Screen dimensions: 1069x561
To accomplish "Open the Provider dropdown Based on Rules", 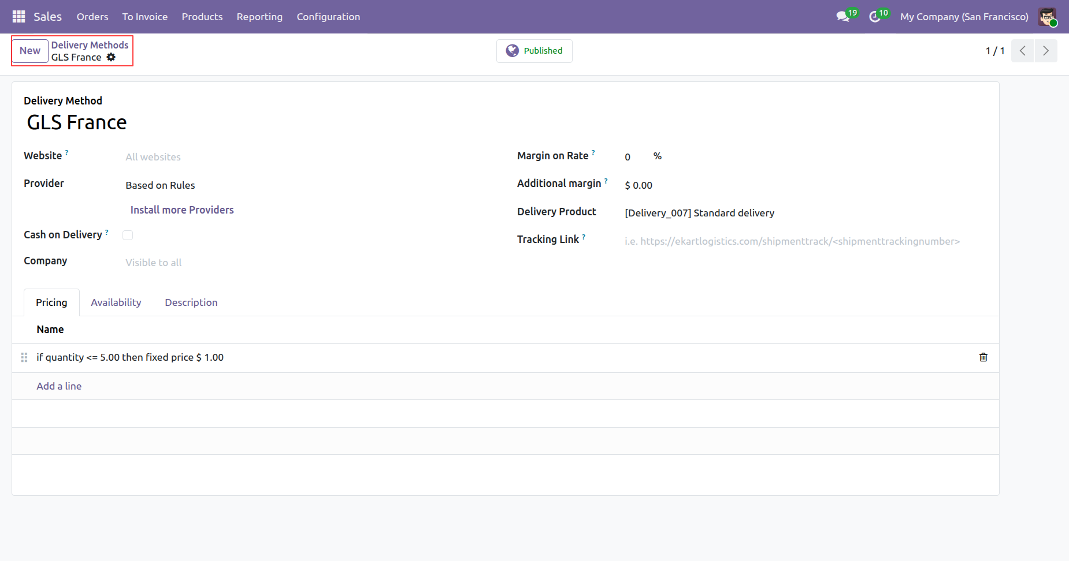I will coord(231,185).
